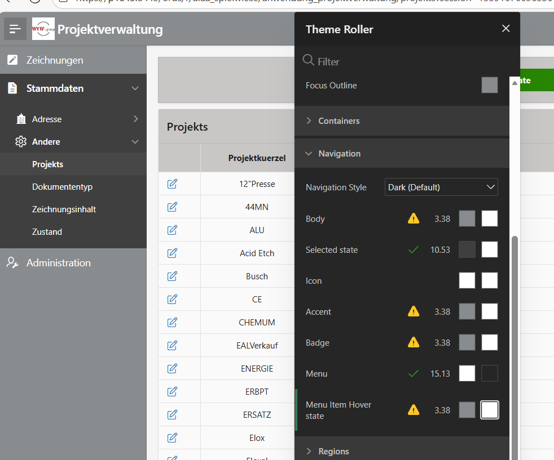Pick the Focus Outline color swatch
Screen dimensions: 554x460
tap(489, 86)
